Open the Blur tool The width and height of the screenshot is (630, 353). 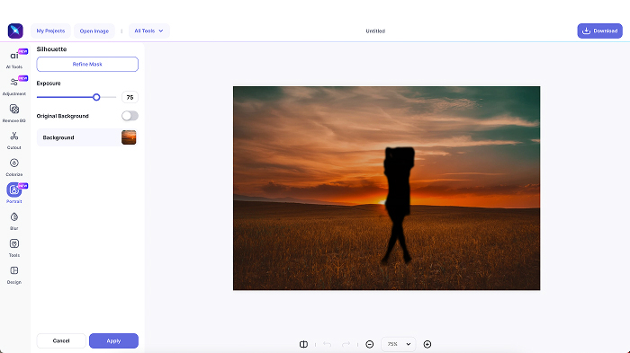14,220
